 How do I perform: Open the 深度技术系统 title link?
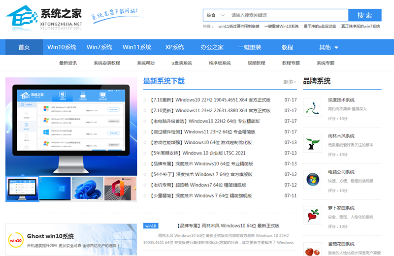(341, 100)
